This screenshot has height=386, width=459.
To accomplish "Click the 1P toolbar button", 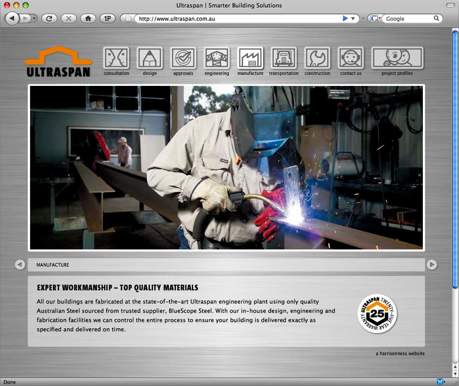I will click(108, 18).
